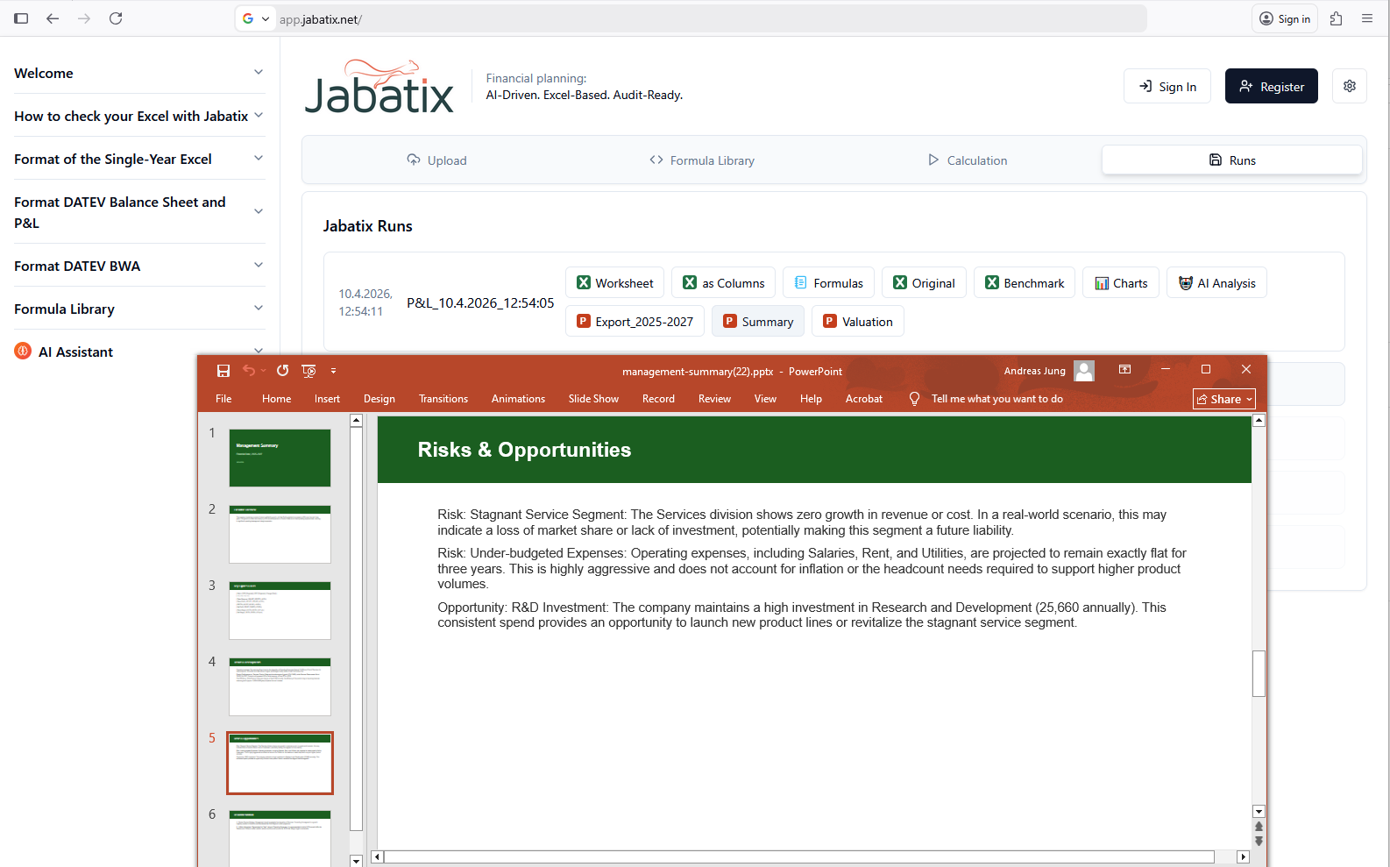Image resolution: width=1390 pixels, height=867 pixels.
Task: Go forward in the browser
Action: pyautogui.click(x=84, y=18)
